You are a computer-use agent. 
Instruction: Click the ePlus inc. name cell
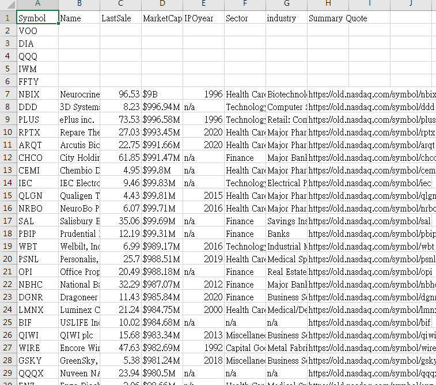[x=79, y=119]
